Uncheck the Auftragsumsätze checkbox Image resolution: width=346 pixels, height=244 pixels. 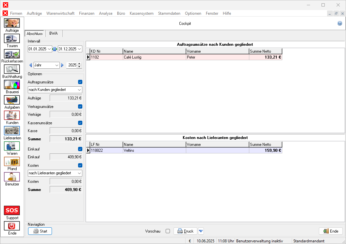[80, 82]
